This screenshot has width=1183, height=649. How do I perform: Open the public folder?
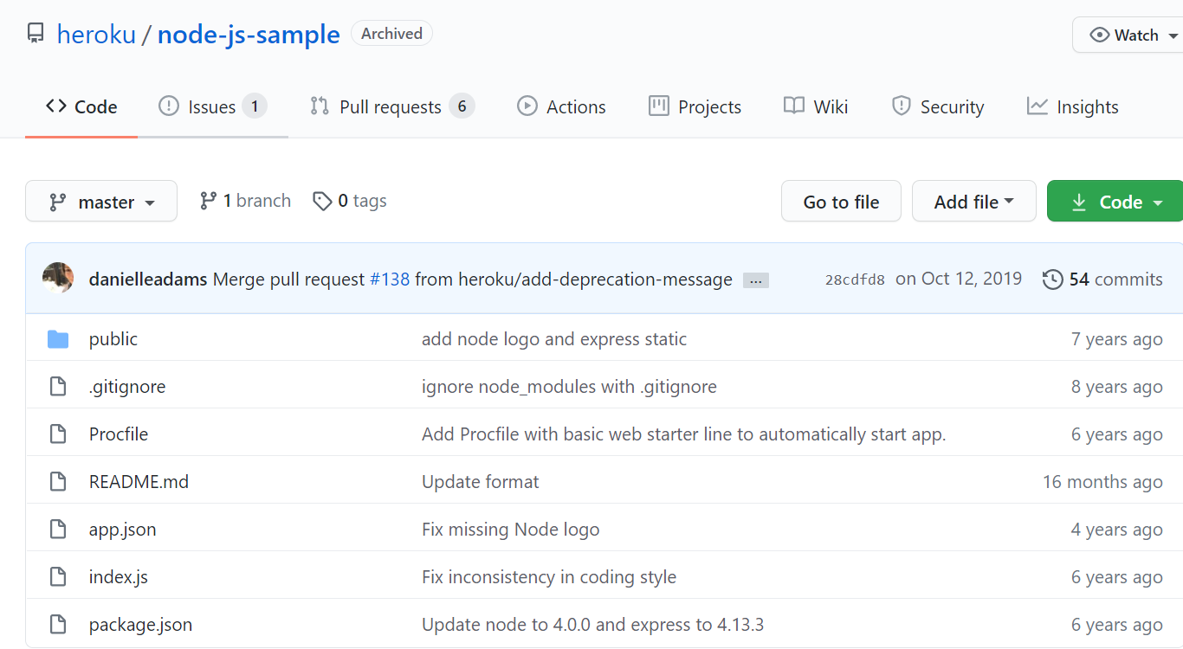tap(113, 339)
